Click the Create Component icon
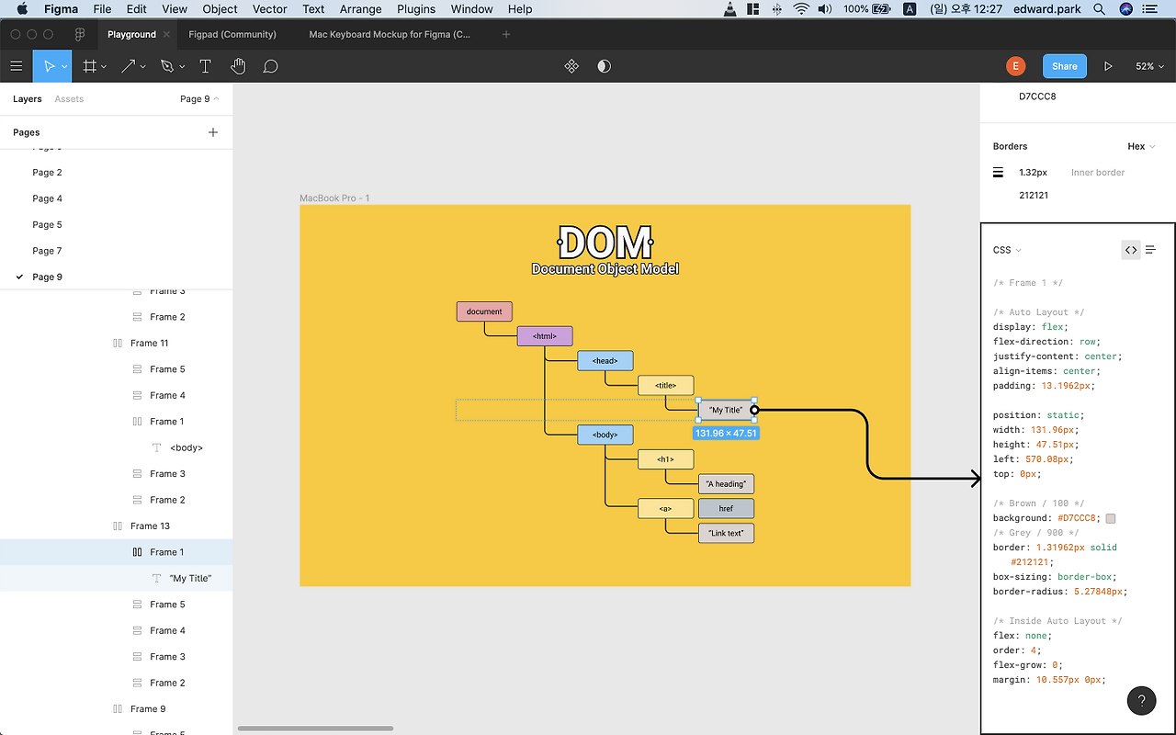Screen dimensions: 1176x735 click(x=571, y=66)
